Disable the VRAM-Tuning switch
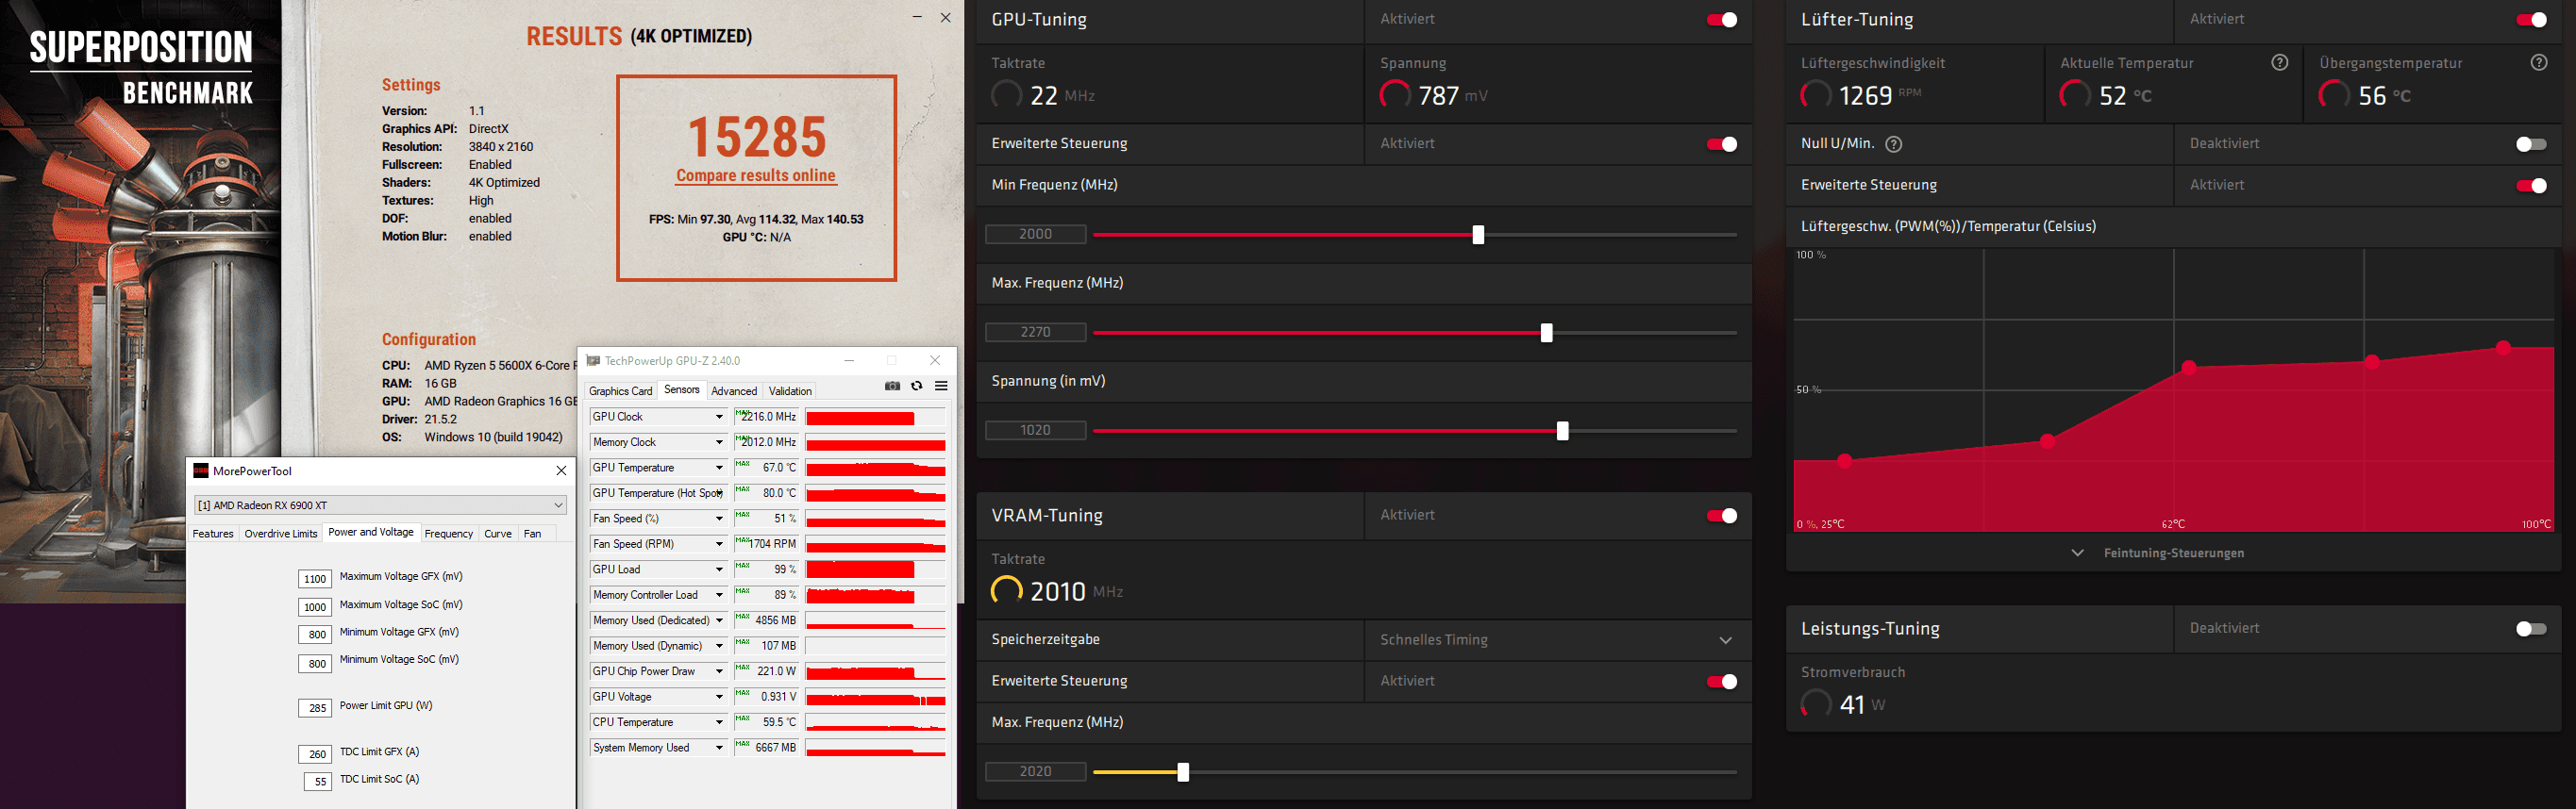Viewport: 2576px width, 809px height. (1722, 516)
